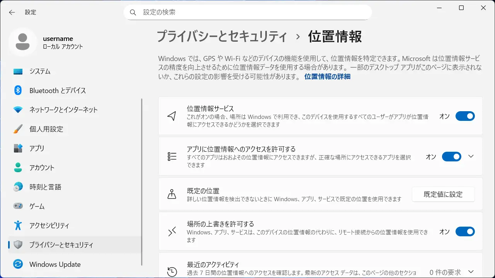Click the 既定値に設定 button

[443, 194]
